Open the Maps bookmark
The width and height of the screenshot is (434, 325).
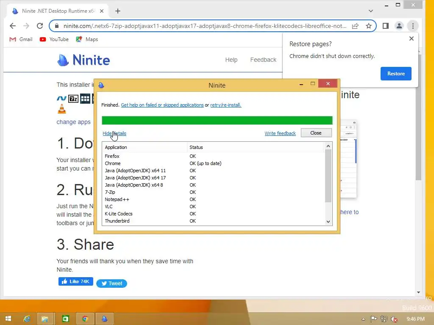[87, 39]
